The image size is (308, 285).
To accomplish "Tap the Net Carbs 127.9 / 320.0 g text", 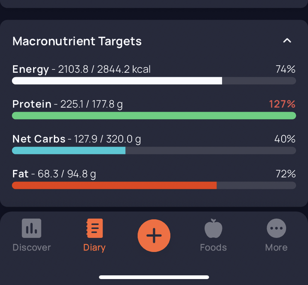I will (77, 139).
